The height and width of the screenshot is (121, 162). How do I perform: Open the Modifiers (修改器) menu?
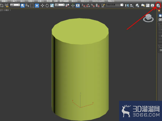point(49,1)
